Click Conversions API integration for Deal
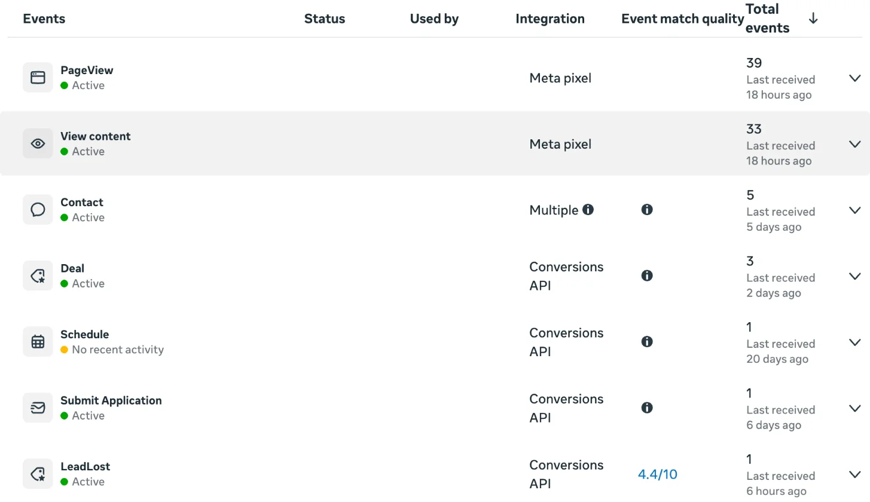 pyautogui.click(x=566, y=276)
